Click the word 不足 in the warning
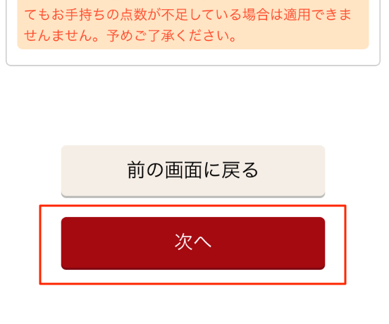The image size is (389, 324). 175,14
